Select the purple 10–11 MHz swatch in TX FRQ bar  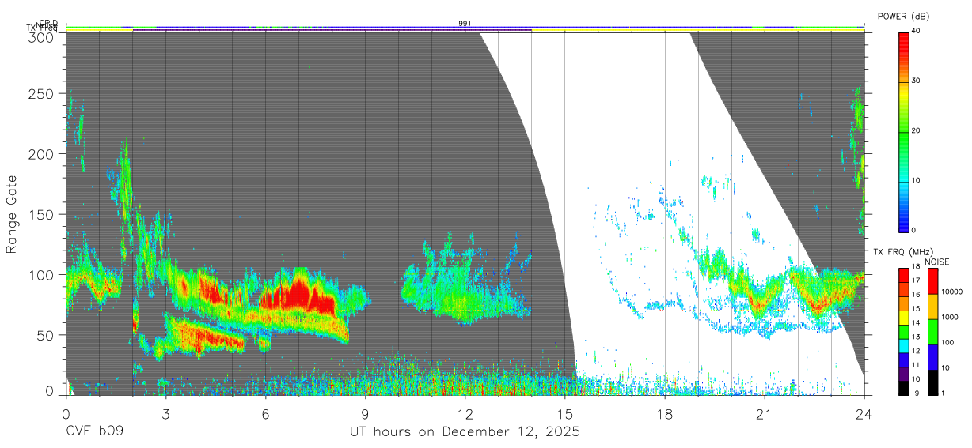904,373
